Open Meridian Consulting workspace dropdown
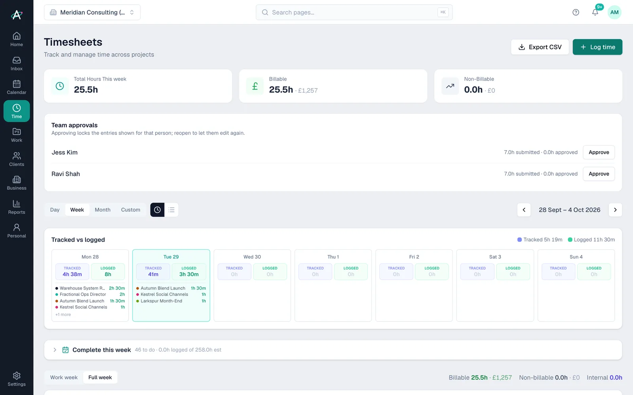This screenshot has height=395, width=633. pyautogui.click(x=92, y=12)
